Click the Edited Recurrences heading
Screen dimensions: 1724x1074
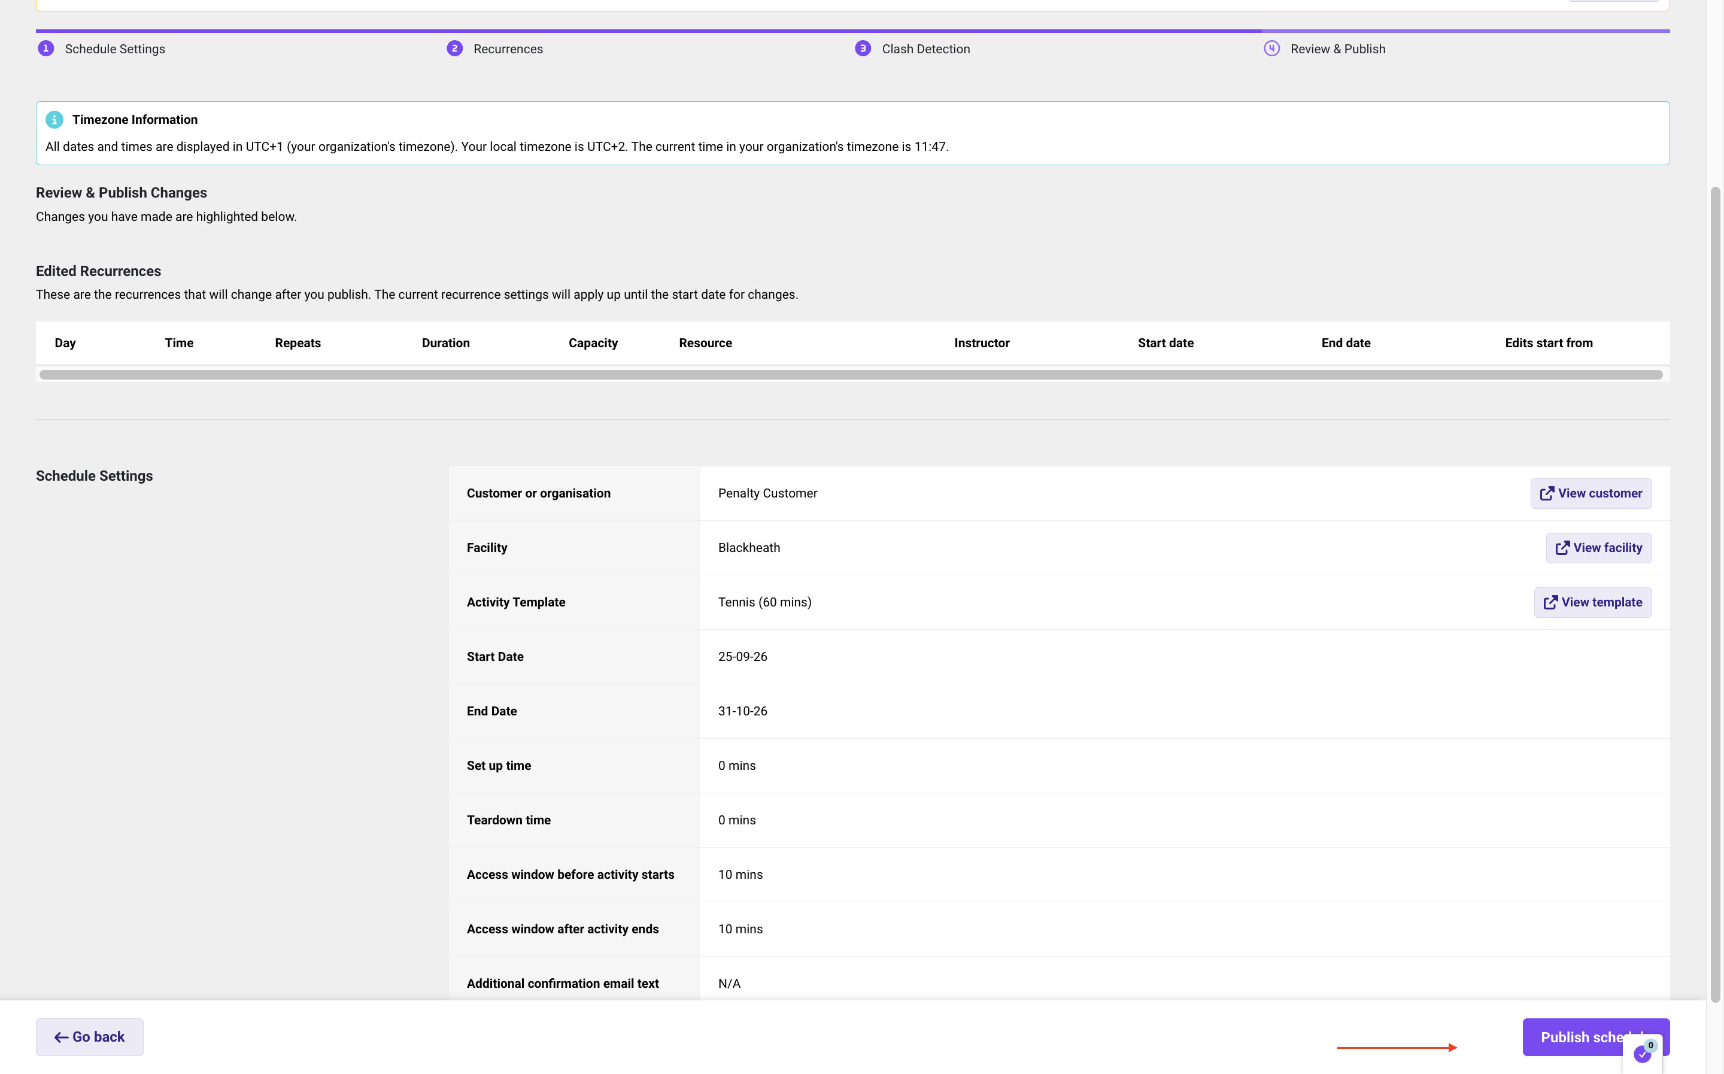coord(99,271)
